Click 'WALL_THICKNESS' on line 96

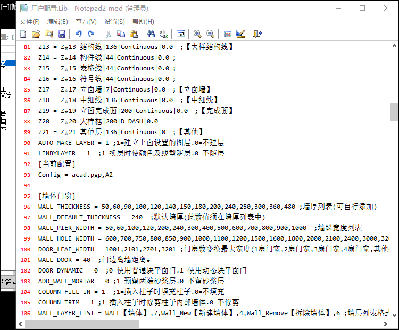[x=64, y=207]
